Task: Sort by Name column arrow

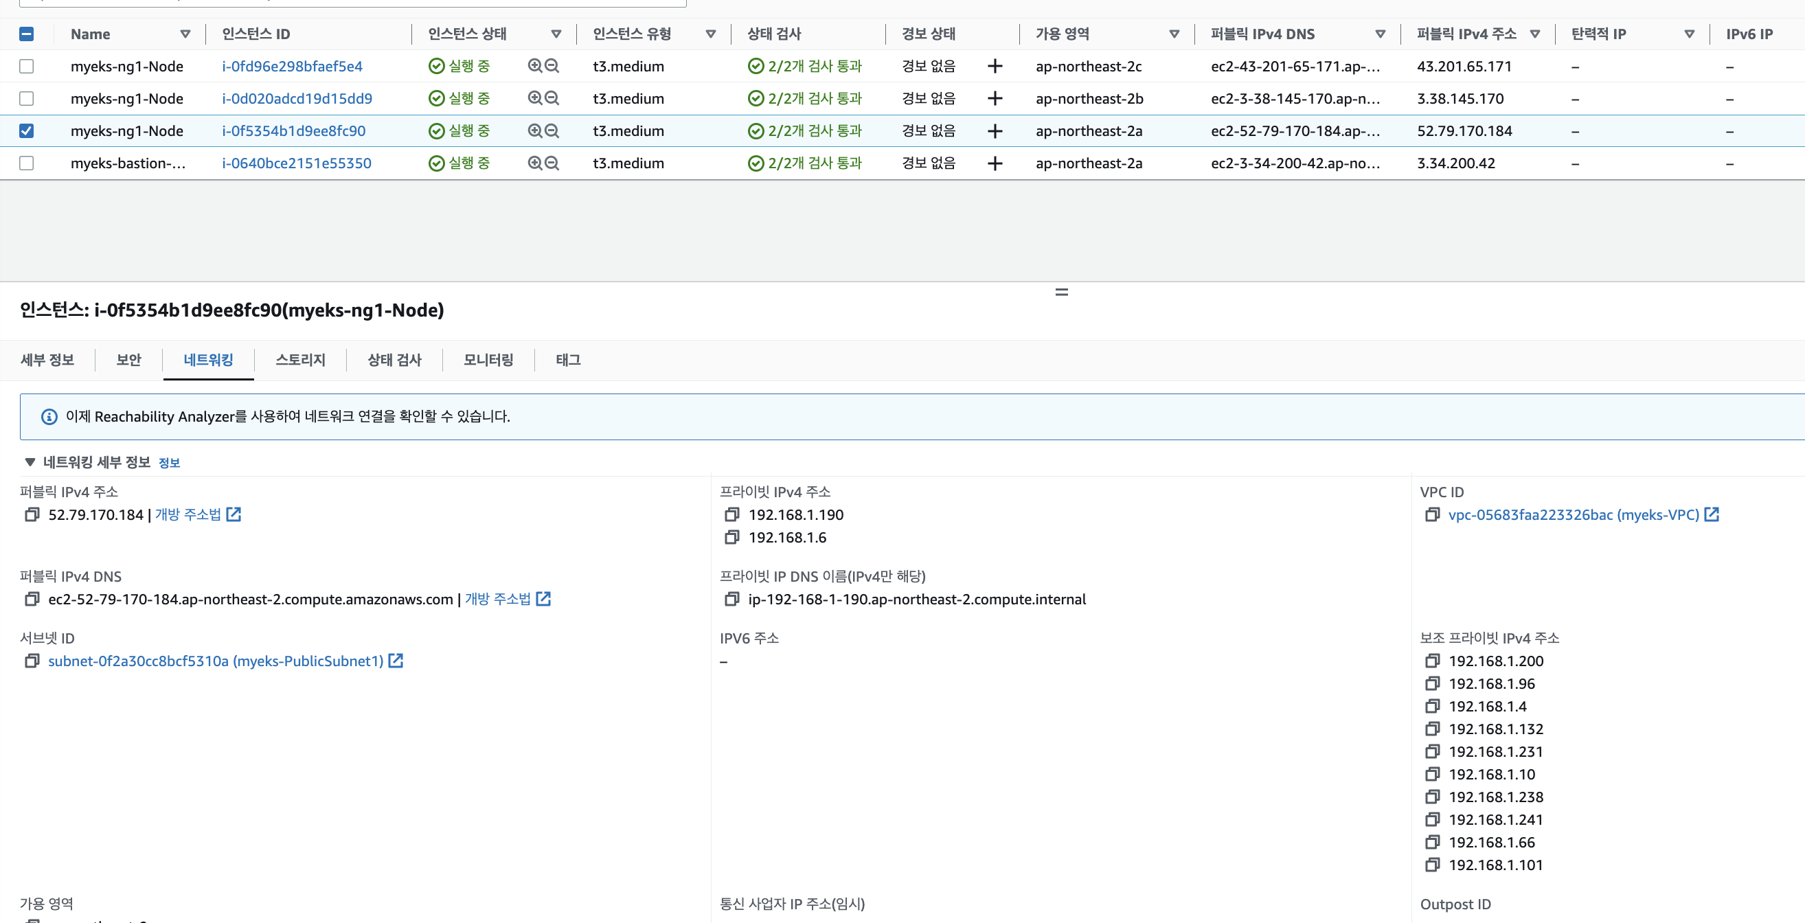Action: point(185,34)
